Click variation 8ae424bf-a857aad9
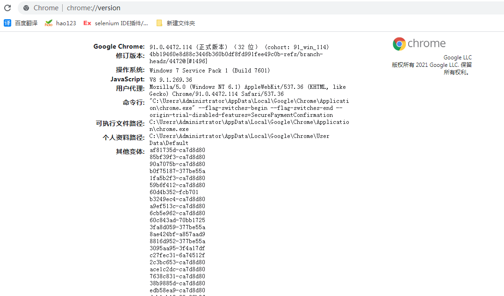 coord(177,234)
